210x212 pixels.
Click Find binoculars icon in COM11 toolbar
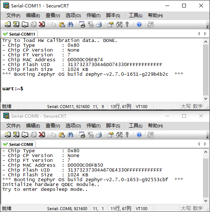click(70, 25)
